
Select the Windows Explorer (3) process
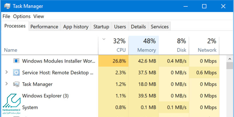[x=45, y=96]
